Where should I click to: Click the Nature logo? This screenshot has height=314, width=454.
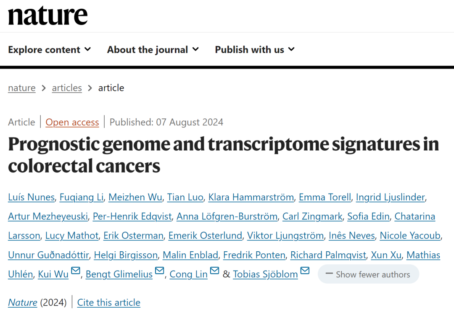[48, 16]
